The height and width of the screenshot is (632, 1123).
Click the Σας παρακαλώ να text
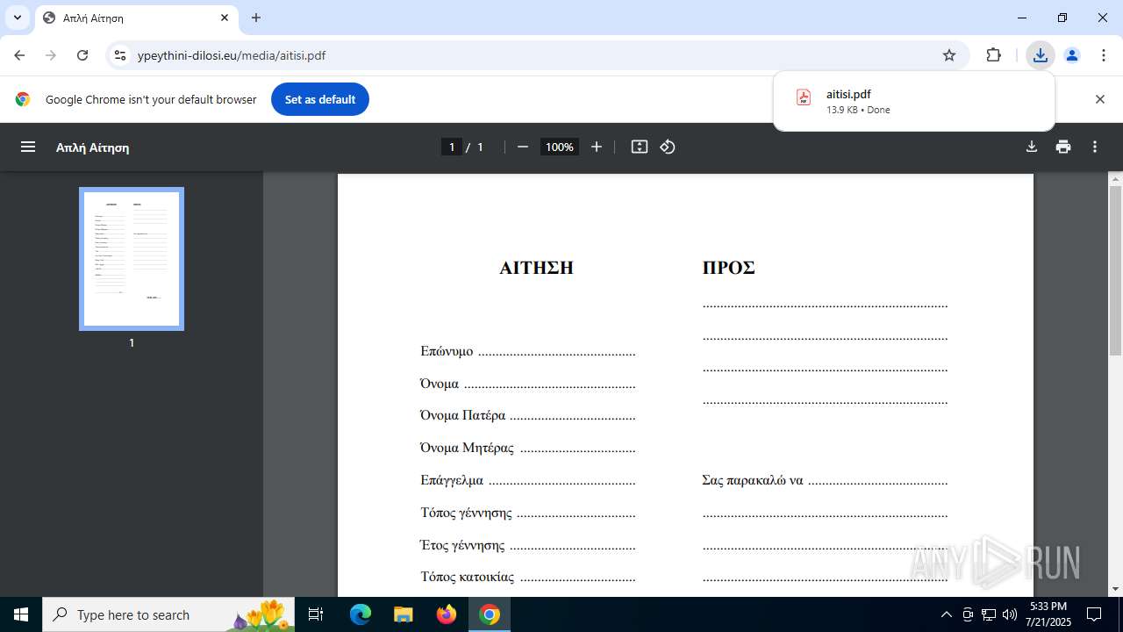point(753,481)
